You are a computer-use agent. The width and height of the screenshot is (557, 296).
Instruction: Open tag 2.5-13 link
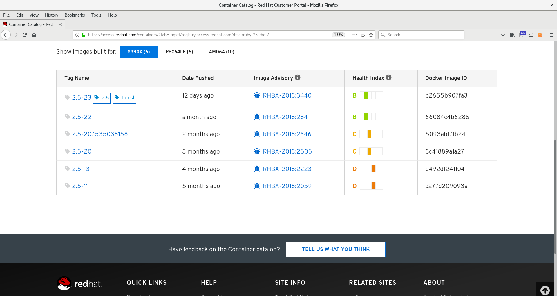[x=81, y=169]
